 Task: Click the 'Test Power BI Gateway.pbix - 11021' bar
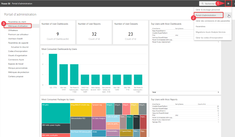coord(138,80)
